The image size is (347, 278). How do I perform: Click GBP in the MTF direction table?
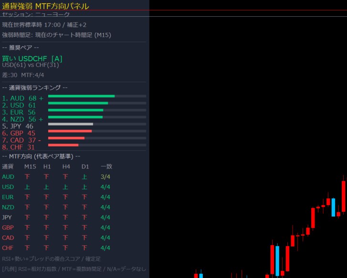(8, 227)
